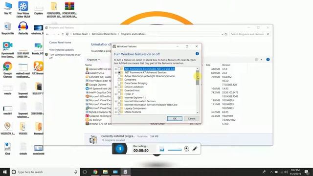Screen dimensions: 313x176
Task: Click the help icon in Windows Features dialog
Action: pos(197,54)
